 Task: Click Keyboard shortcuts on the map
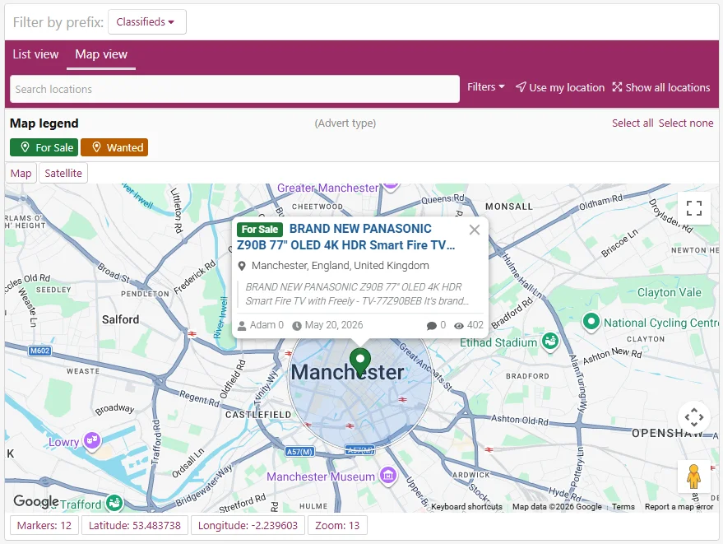point(466,507)
